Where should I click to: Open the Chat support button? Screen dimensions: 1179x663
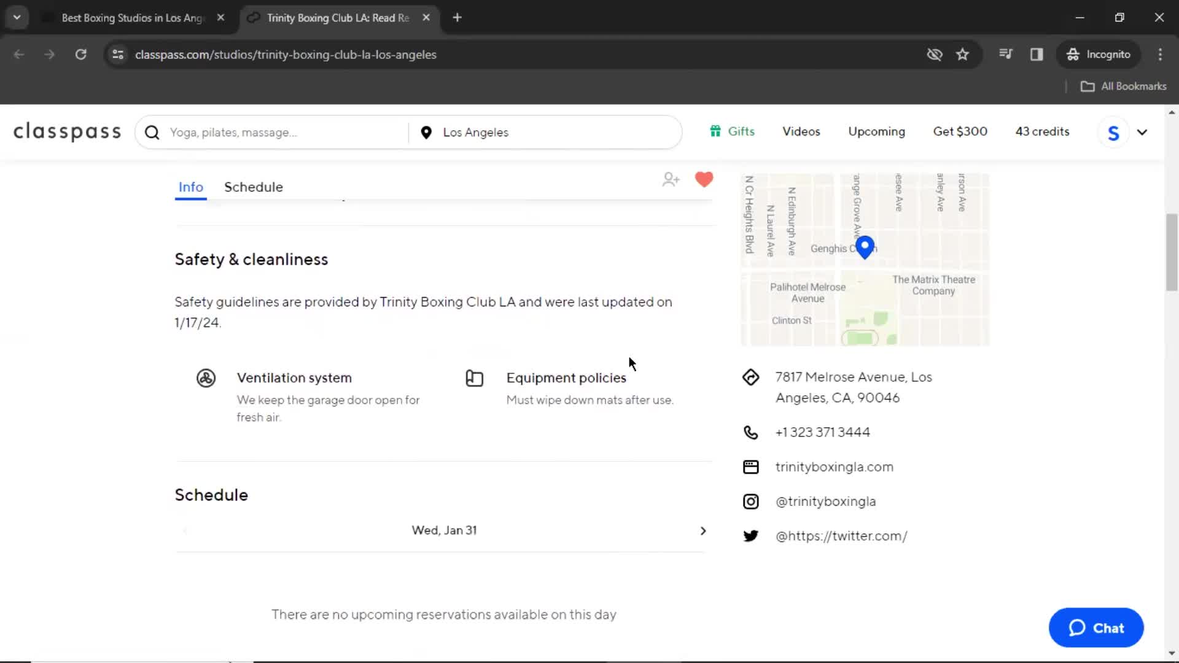click(1095, 627)
